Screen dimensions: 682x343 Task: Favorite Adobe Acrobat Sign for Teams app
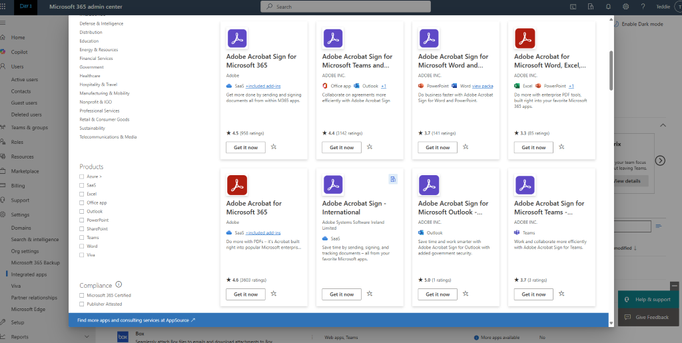coord(370,147)
